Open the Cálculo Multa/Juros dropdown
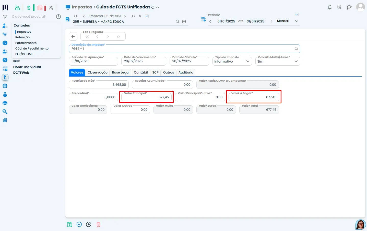367x231 pixels. pos(277,61)
